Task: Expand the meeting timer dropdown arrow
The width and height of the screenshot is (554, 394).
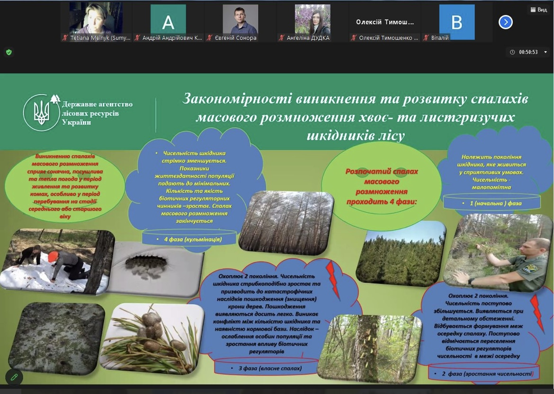Action: point(545,52)
